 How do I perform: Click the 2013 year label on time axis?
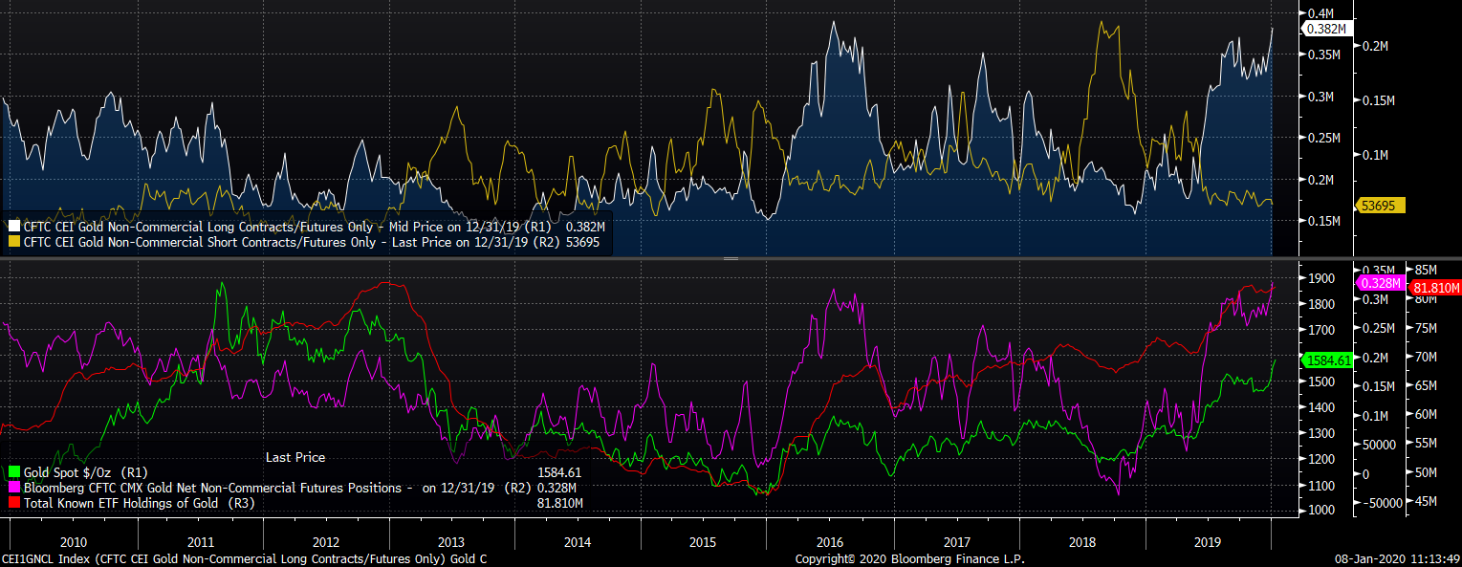click(451, 542)
